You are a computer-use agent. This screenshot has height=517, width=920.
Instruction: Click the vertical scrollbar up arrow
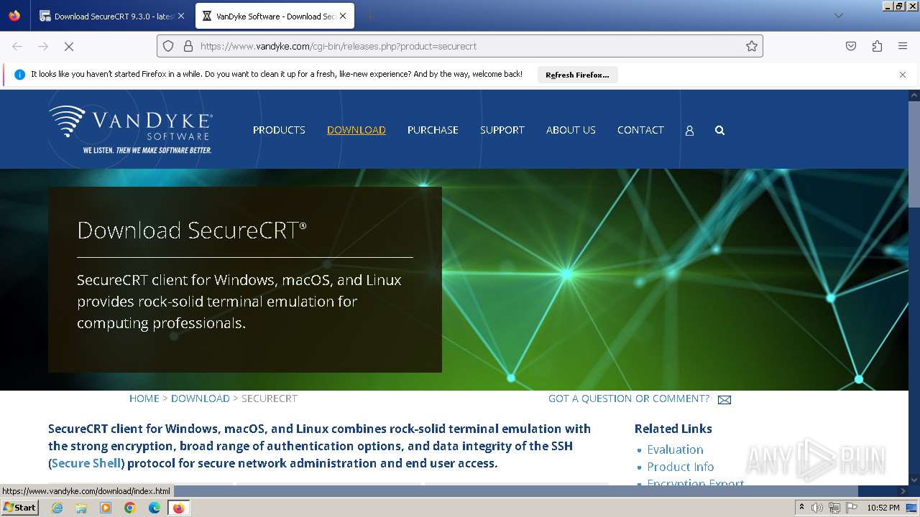pyautogui.click(x=914, y=95)
